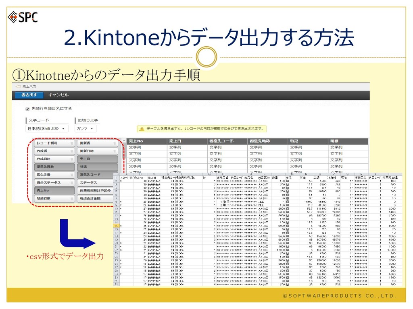Image resolution: width=413 pixels, height=309 pixels.
Task: Select the レコード番号 field chip
Action: 54,143
